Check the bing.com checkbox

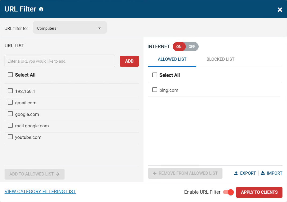pos(155,90)
